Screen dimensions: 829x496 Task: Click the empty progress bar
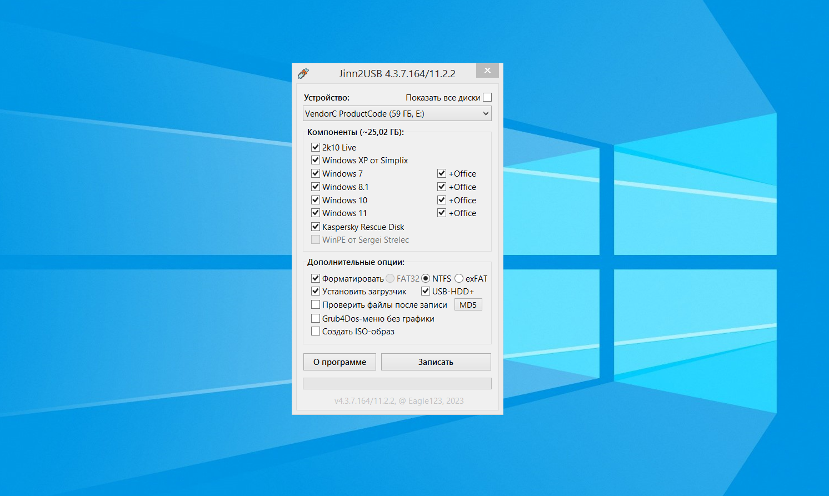point(397,383)
